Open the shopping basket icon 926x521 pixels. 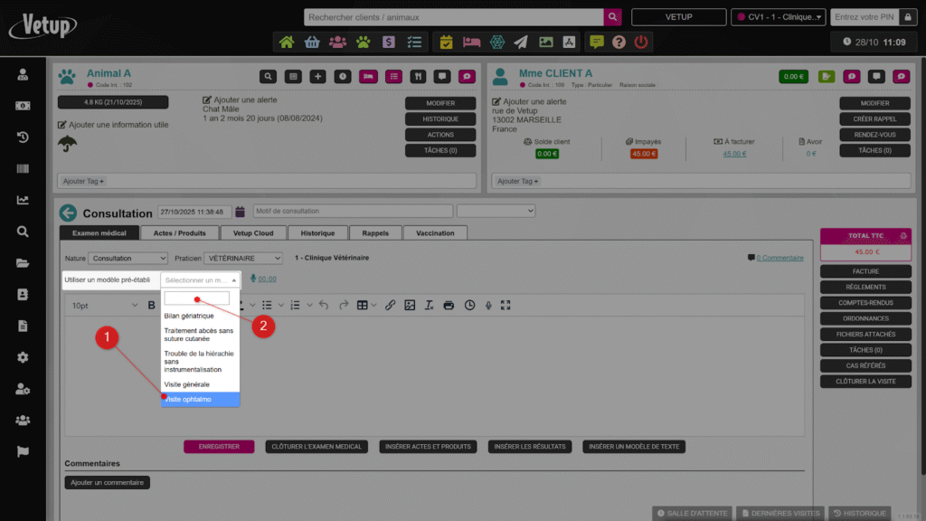(312, 42)
